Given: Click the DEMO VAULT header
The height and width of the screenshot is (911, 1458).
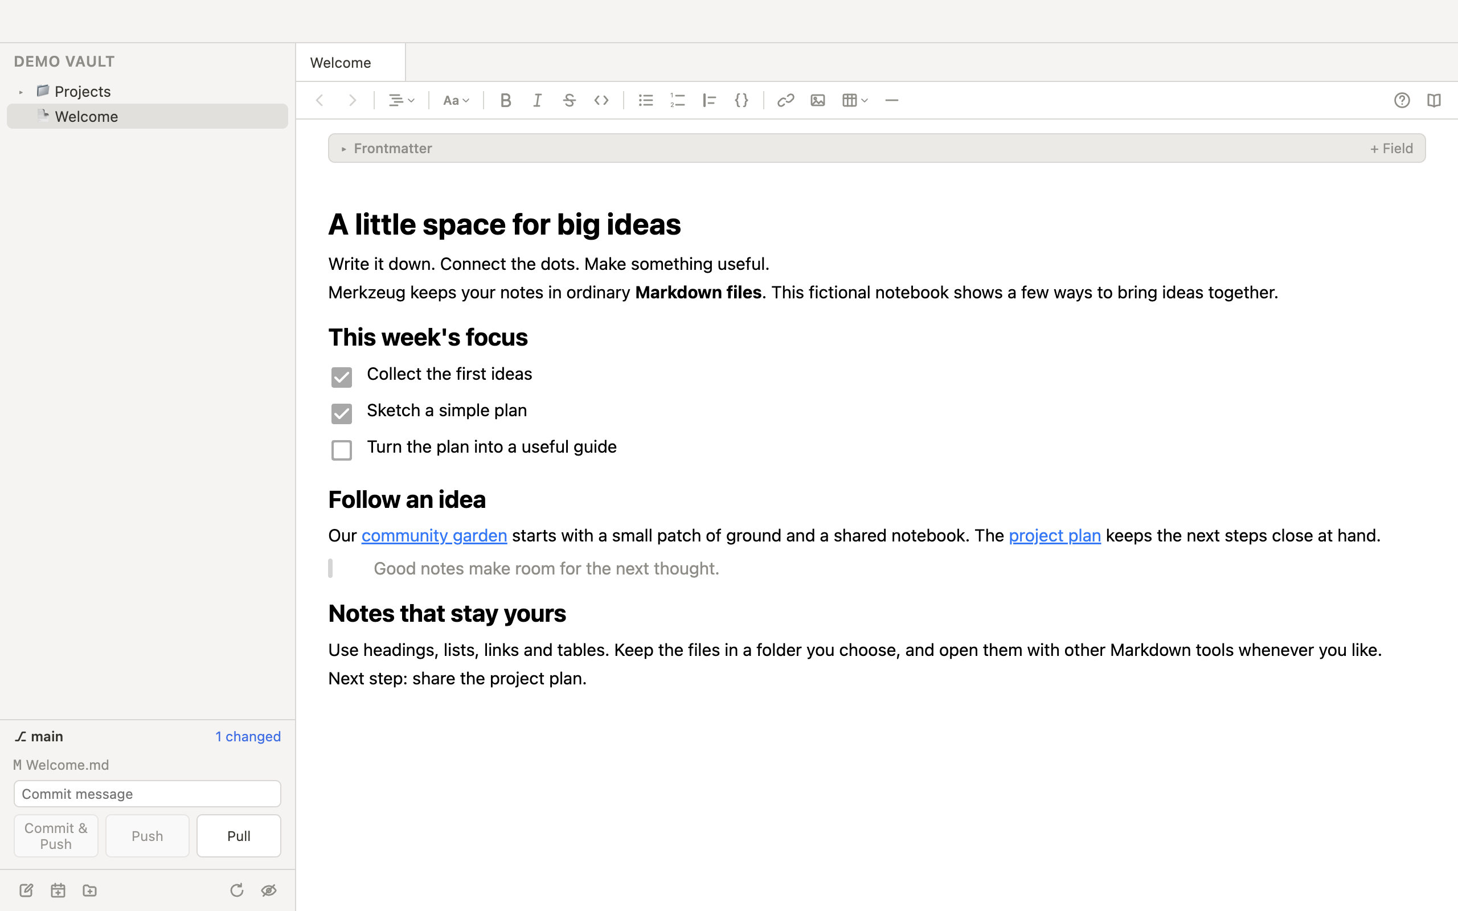Looking at the screenshot, I should (x=64, y=61).
